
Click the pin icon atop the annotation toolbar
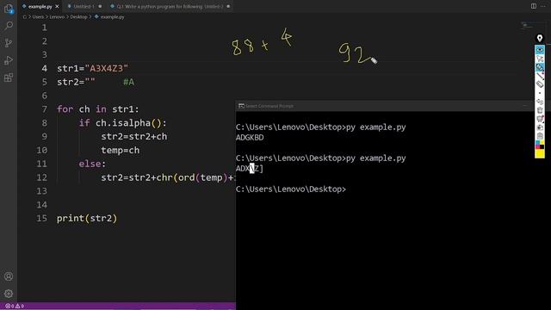tap(540, 38)
